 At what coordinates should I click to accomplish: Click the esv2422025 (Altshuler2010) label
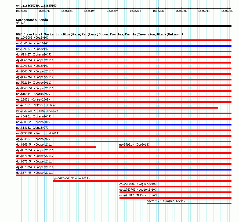click(37, 111)
